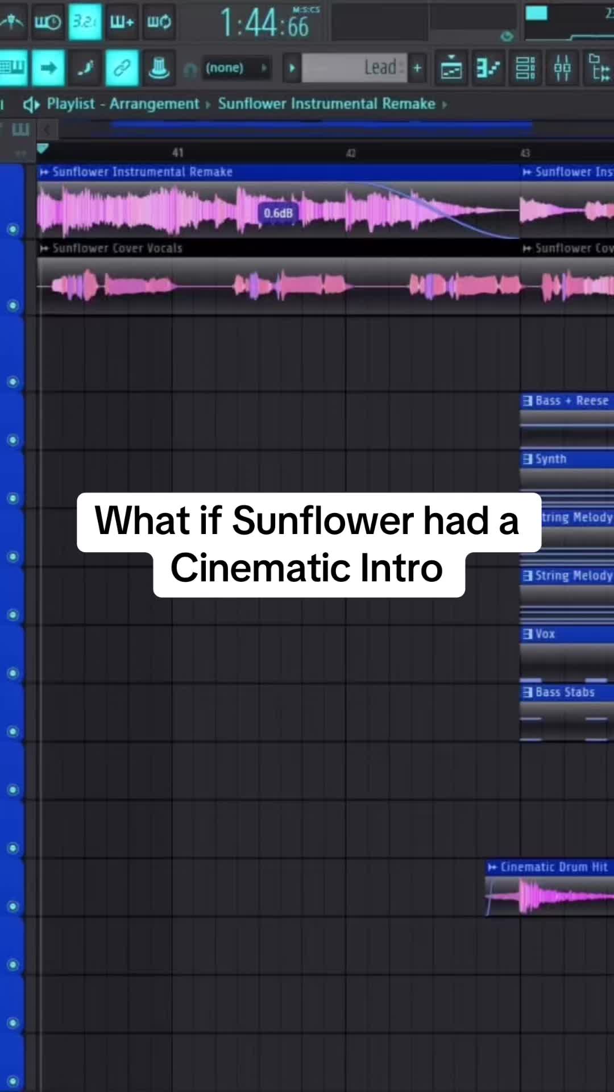
Task: Select the Synth pattern clip title
Action: [x=550, y=459]
